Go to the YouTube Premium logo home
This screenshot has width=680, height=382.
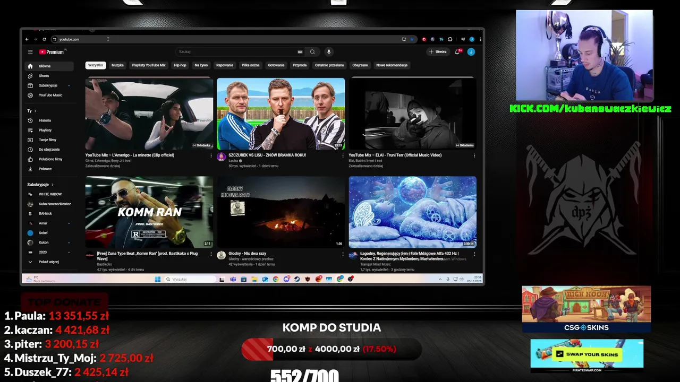click(52, 52)
